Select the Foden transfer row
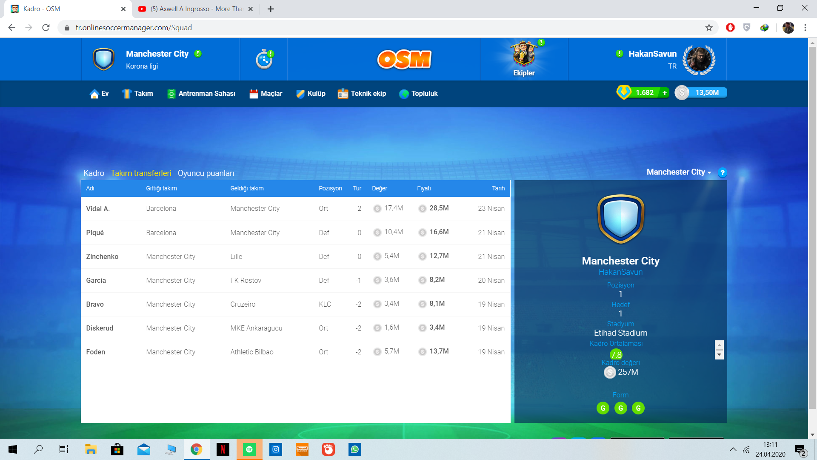The width and height of the screenshot is (817, 460). pyautogui.click(x=295, y=352)
